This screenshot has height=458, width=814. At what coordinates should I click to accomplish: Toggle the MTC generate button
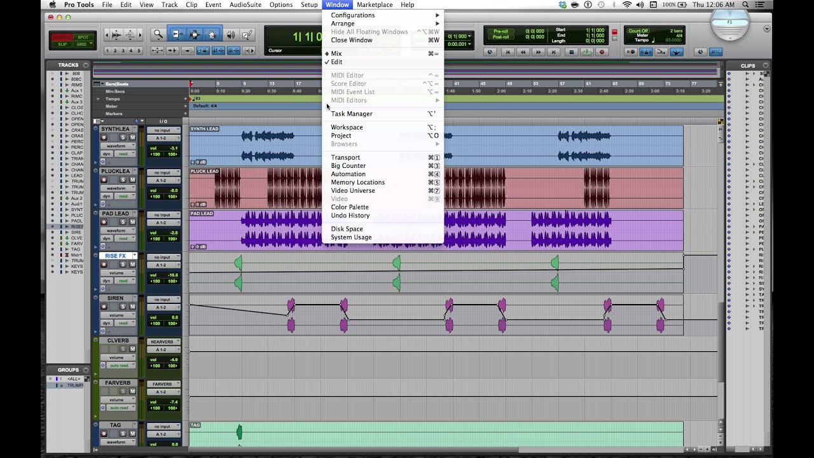717,52
